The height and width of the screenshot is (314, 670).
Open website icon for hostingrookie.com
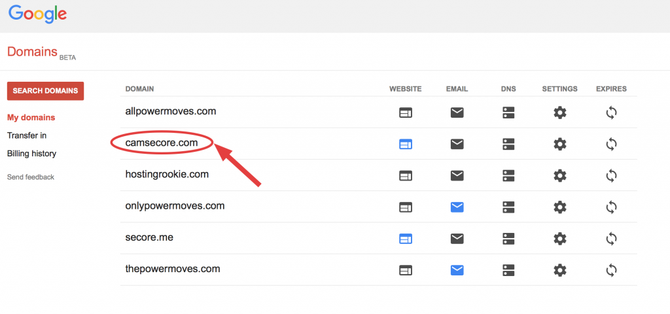[x=406, y=175]
